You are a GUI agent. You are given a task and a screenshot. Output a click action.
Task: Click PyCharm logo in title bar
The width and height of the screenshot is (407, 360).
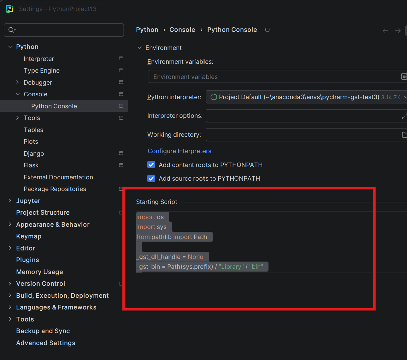[9, 9]
